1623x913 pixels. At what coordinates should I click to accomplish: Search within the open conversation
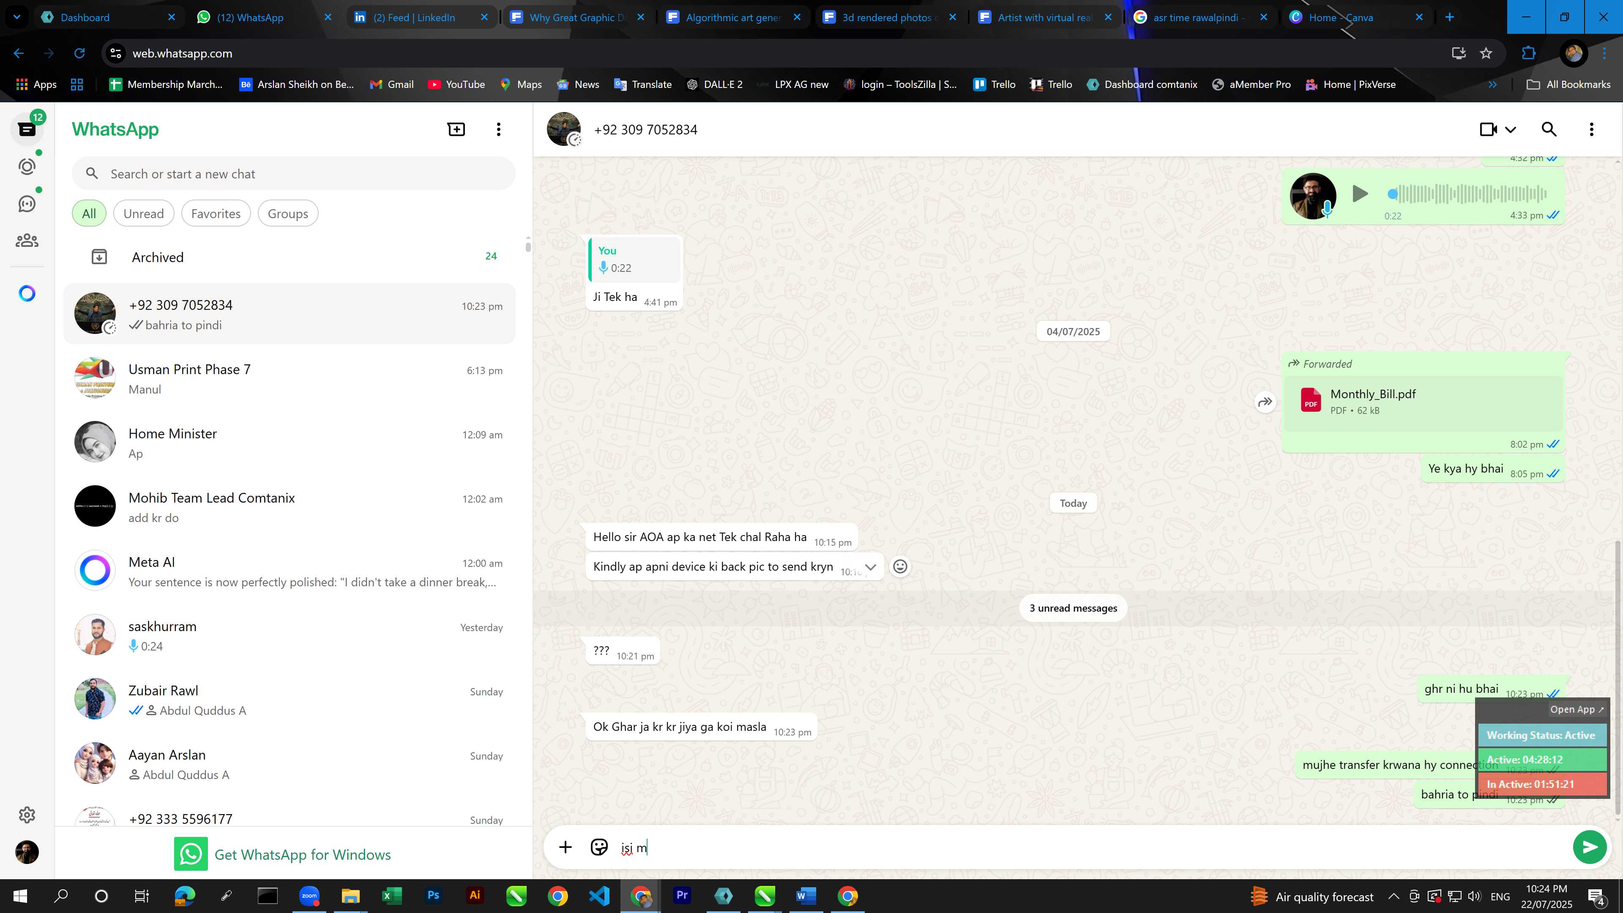click(x=1549, y=129)
